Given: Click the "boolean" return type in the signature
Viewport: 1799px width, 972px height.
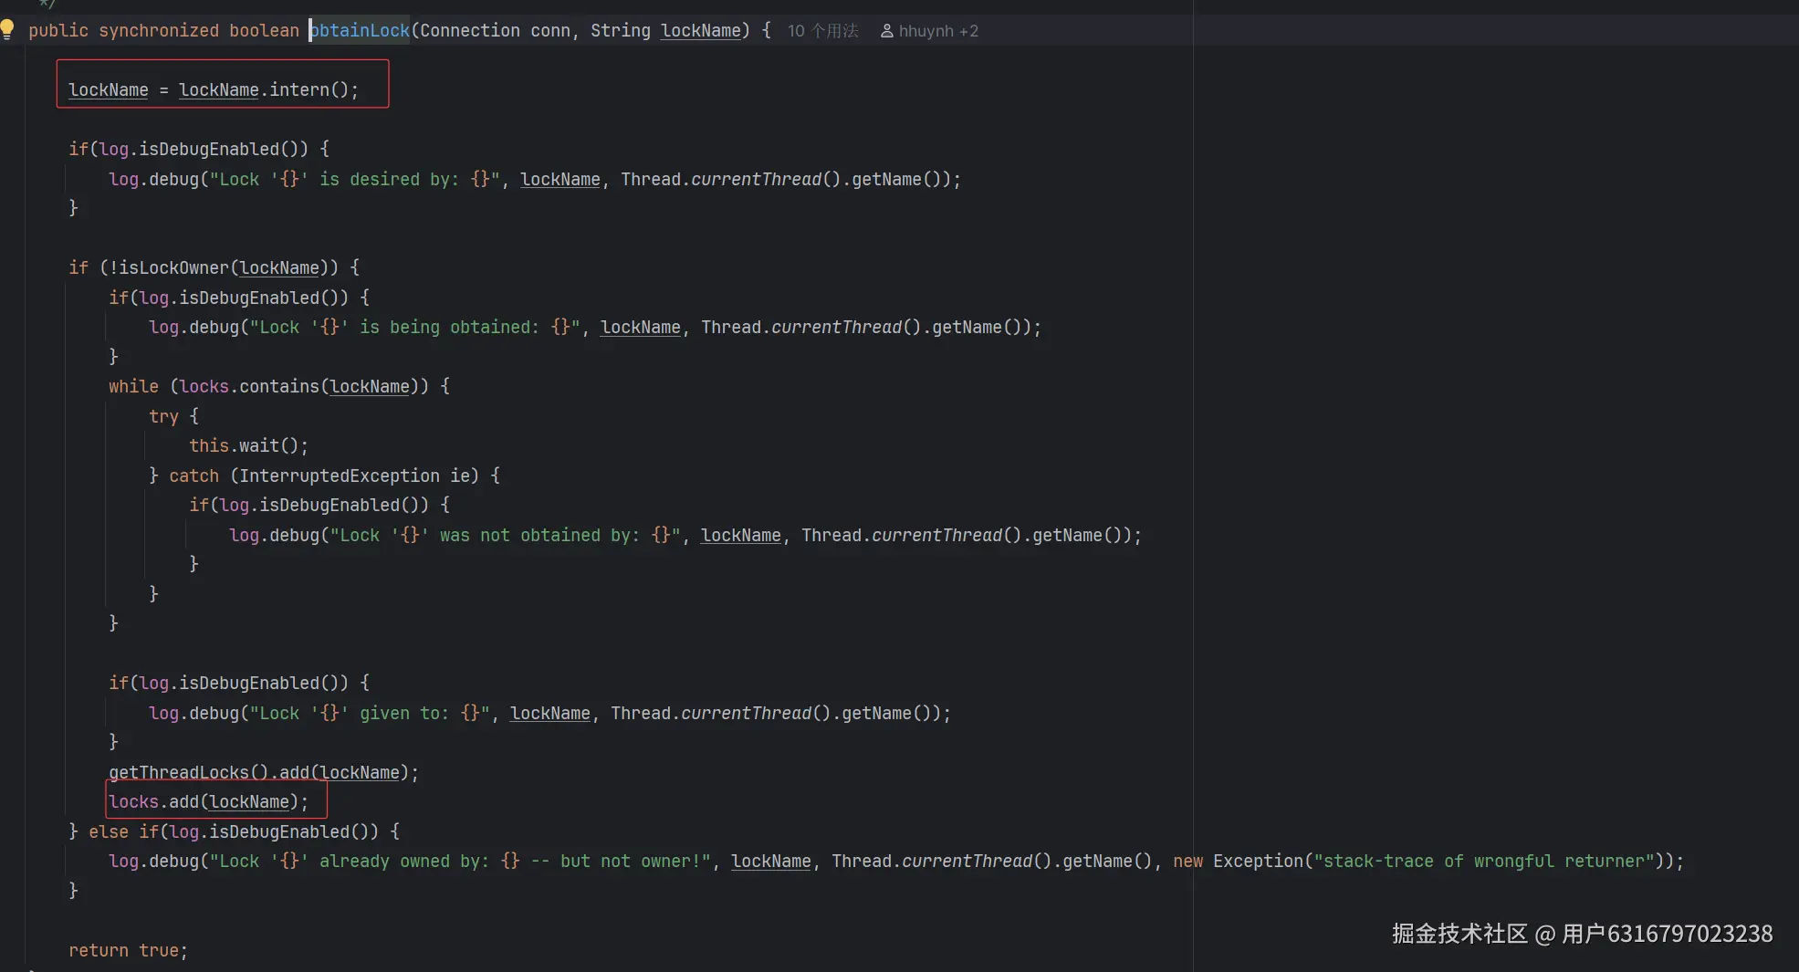Looking at the screenshot, I should coord(264,31).
